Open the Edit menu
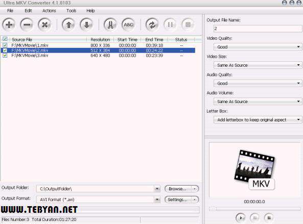303x224 pixels. click(28, 11)
